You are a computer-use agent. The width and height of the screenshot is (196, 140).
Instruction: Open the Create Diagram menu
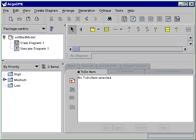46,11
